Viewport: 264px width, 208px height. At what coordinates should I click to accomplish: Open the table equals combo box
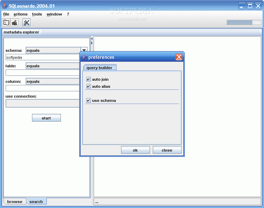tap(53, 66)
